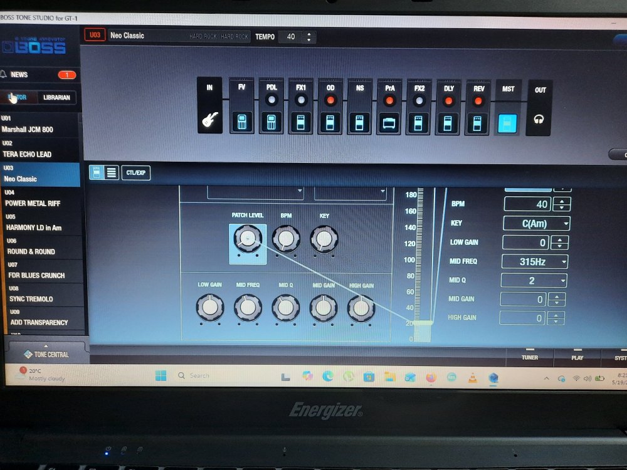
Task: Click the Wi-Fi icon in the system tray
Action: pyautogui.click(x=576, y=378)
